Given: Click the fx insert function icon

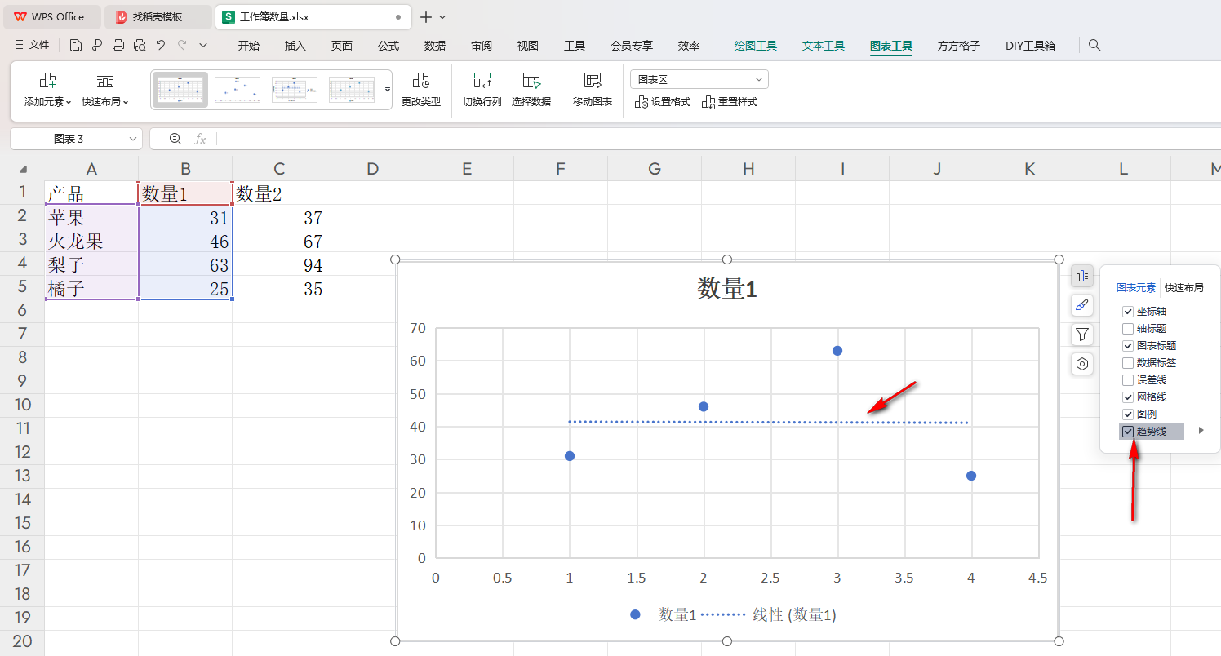Looking at the screenshot, I should (201, 139).
